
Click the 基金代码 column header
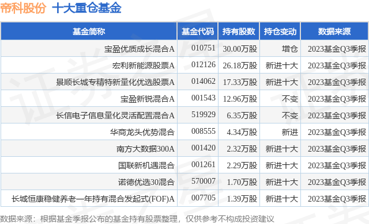click(198, 32)
